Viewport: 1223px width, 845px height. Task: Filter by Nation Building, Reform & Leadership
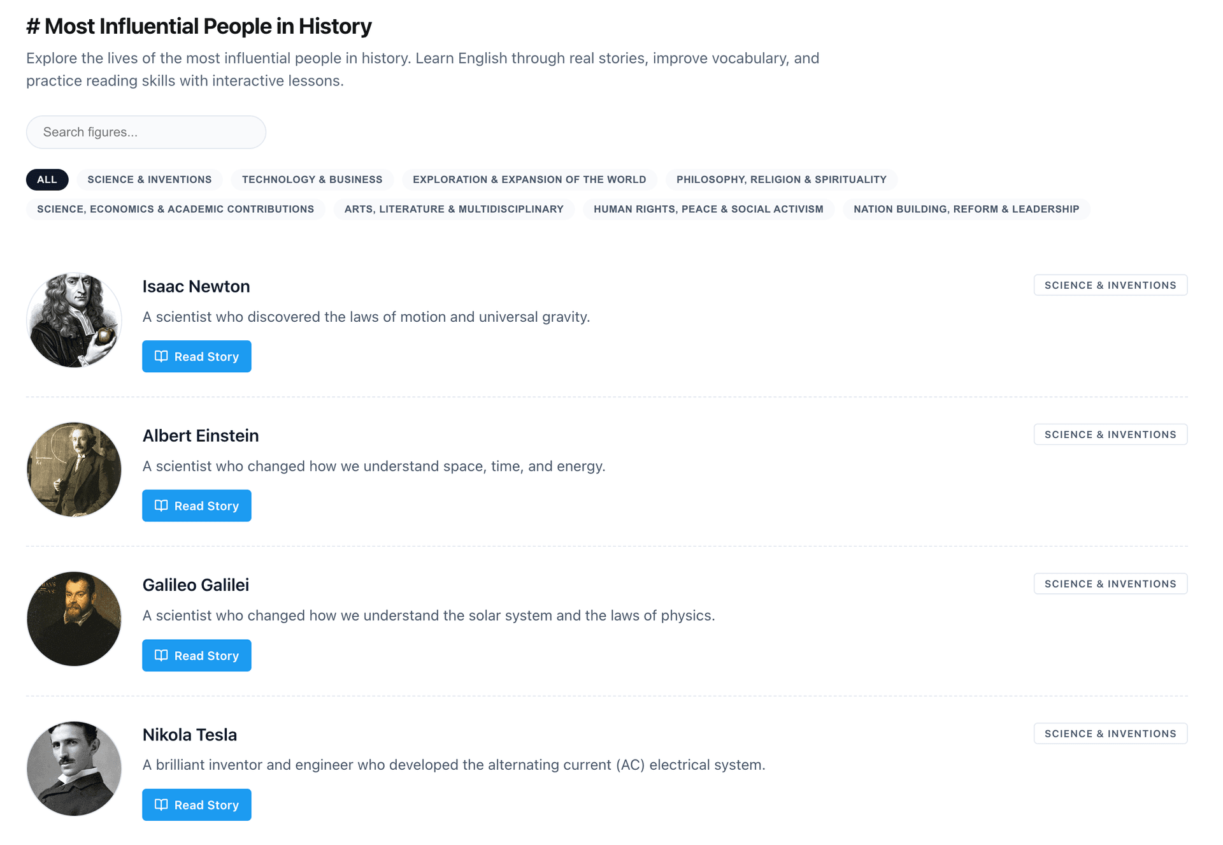point(966,209)
